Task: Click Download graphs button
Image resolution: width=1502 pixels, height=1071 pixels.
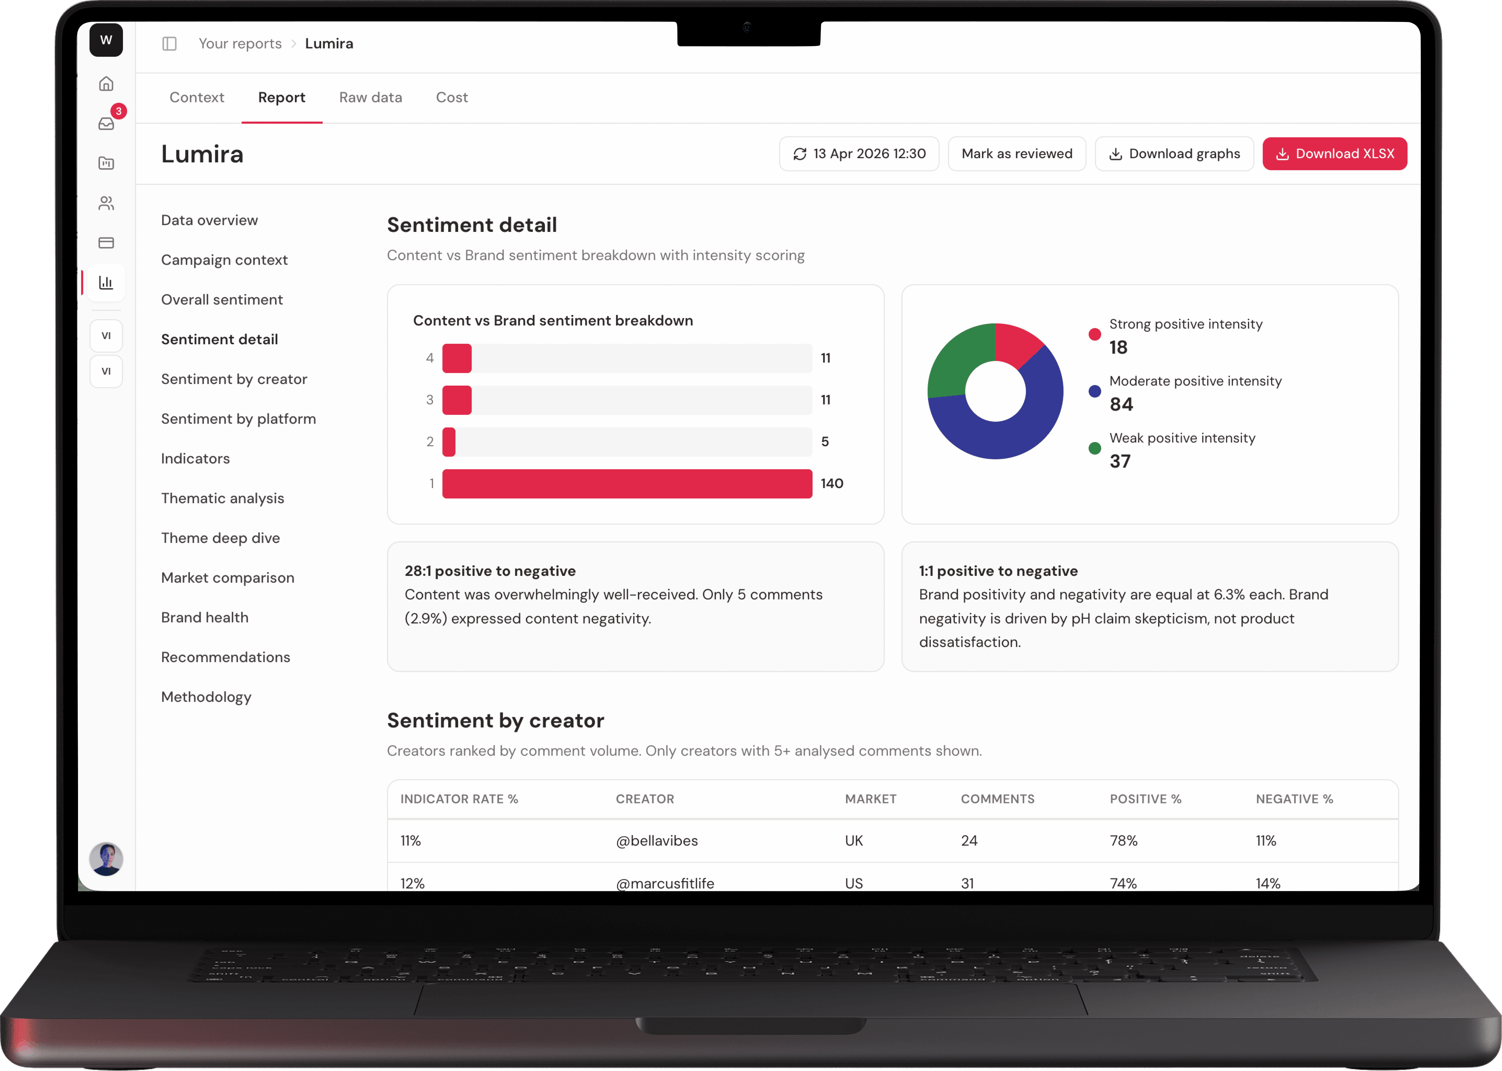Action: (x=1174, y=154)
